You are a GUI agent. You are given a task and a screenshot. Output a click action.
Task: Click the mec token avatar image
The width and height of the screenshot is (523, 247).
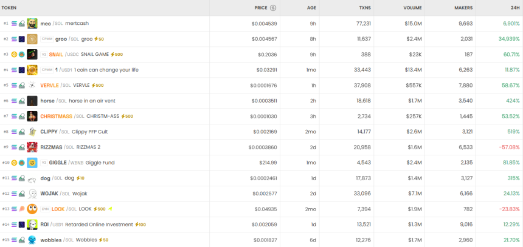(32, 24)
